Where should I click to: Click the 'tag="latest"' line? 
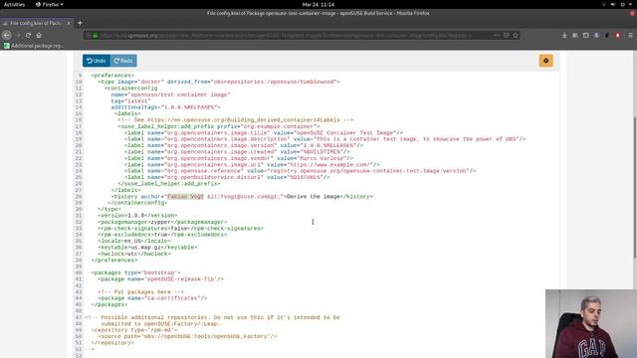point(130,101)
